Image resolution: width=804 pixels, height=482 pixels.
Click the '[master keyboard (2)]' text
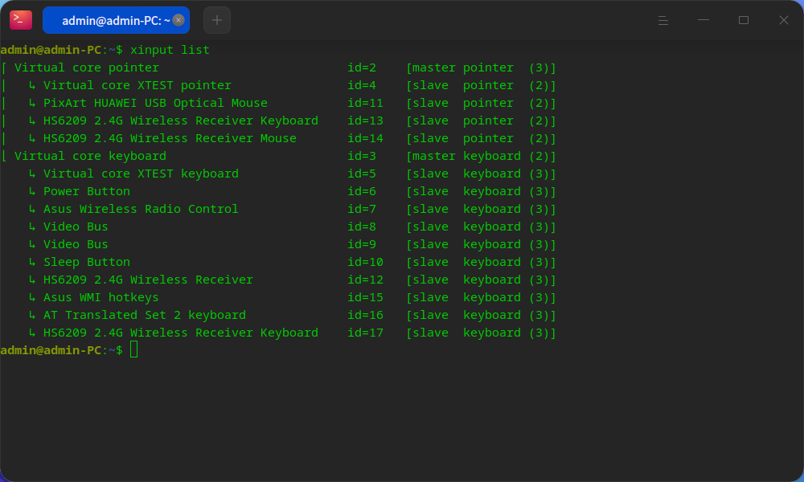click(481, 156)
